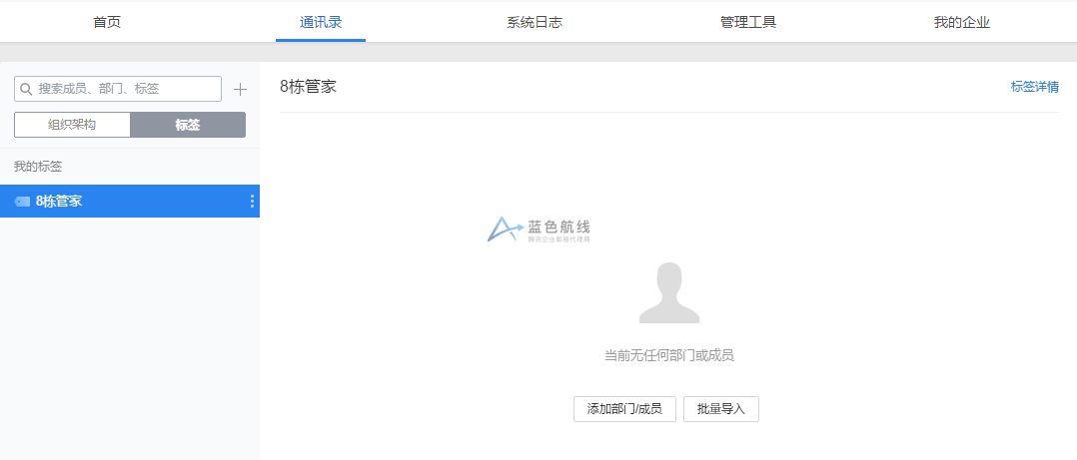This screenshot has height=460, width=1077.
Task: Open 管理工具 tab
Action: tap(748, 22)
